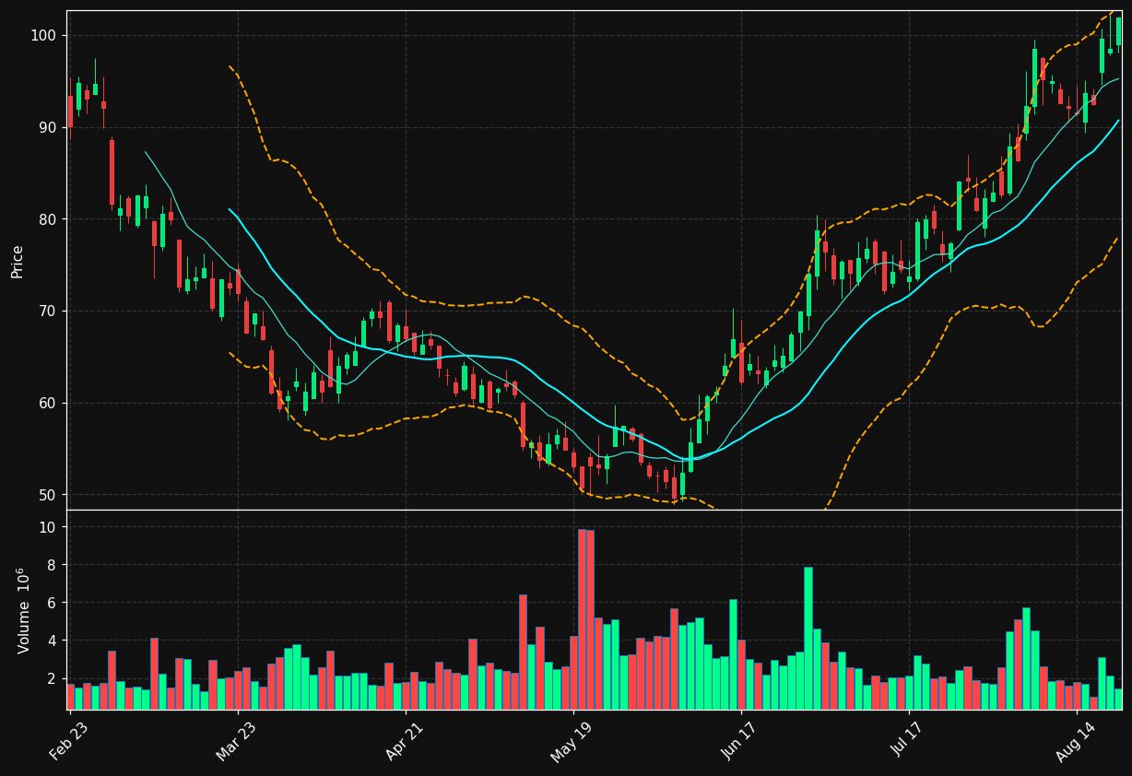The height and width of the screenshot is (776, 1132).
Task: Click the Jun 17 date label
Action: coord(741,740)
